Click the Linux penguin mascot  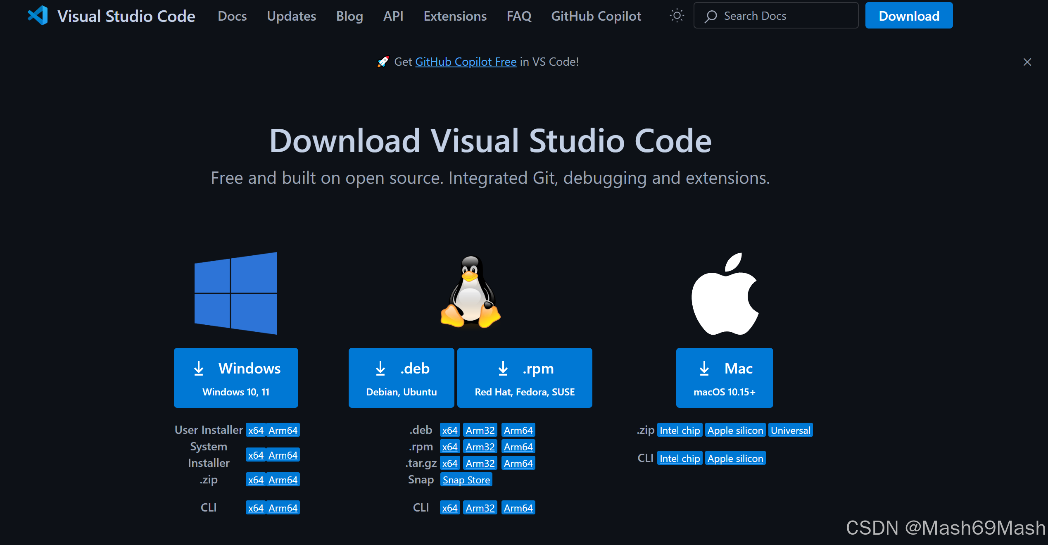pos(470,292)
